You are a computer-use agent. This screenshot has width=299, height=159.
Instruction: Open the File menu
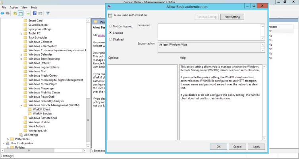click(x=4, y=8)
